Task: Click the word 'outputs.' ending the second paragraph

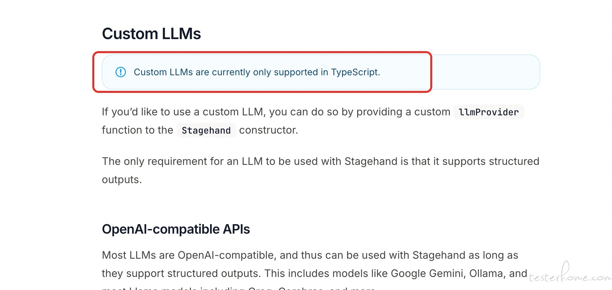Action: coord(122,180)
